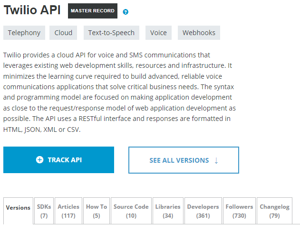This screenshot has height=231, width=300.
Task: Switch to the Articles (117) tab
Action: point(68,211)
